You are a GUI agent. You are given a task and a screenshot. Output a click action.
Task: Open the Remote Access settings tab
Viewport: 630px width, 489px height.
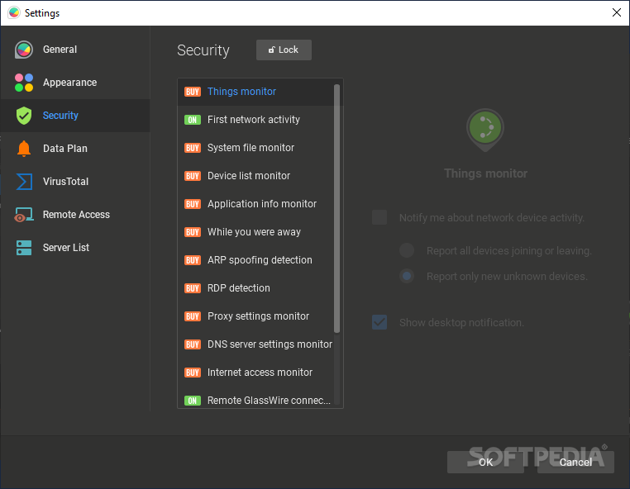[75, 215]
